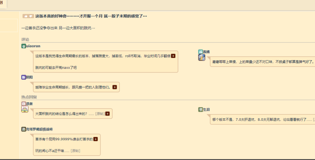The width and height of the screenshot is (315, 160).
Task: Expand 洛克塔罗噶超级战将's reply plus icon
Action: coord(96,139)
